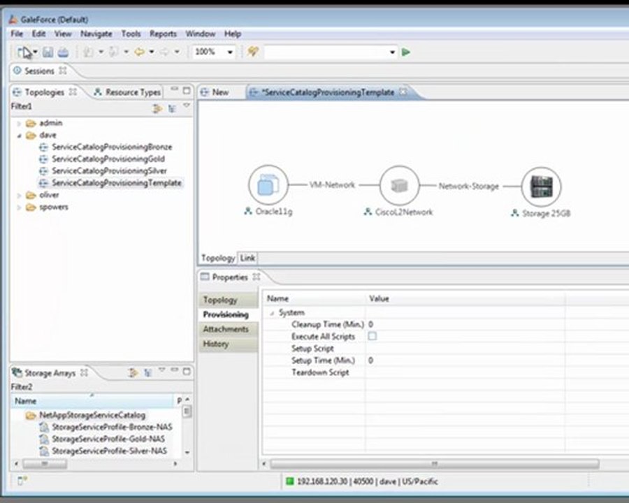Viewport: 629px width, 503px height.
Task: Maximize the Topologies panel
Action: point(187,91)
